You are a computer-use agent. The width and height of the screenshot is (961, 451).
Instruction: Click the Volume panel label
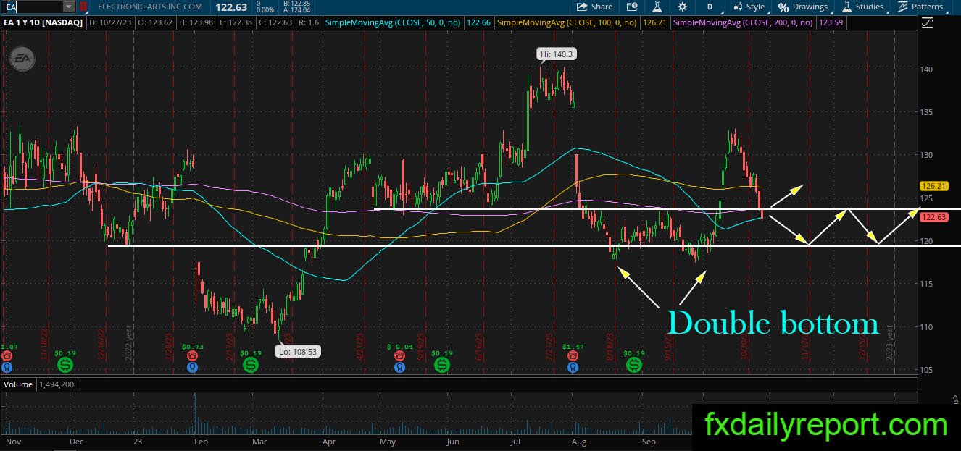pos(18,384)
